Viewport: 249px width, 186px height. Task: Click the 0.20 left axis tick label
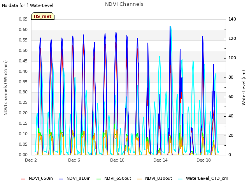[x=23, y=113]
